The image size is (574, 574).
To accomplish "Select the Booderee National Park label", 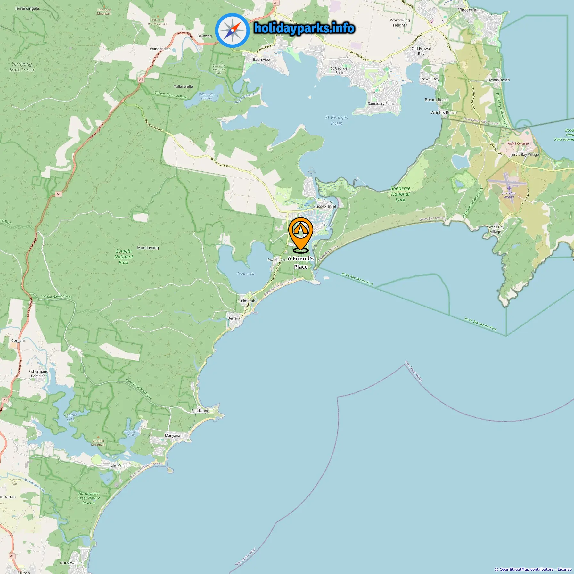I will (x=400, y=194).
